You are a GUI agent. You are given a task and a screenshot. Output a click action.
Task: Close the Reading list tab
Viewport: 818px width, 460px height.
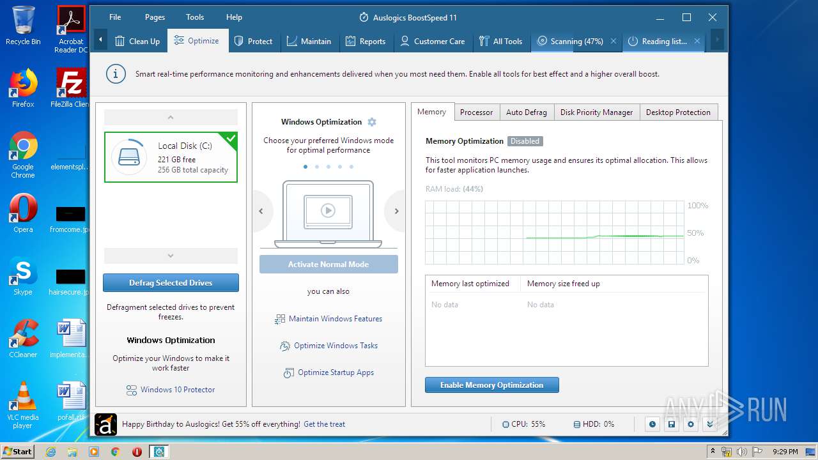click(x=697, y=41)
